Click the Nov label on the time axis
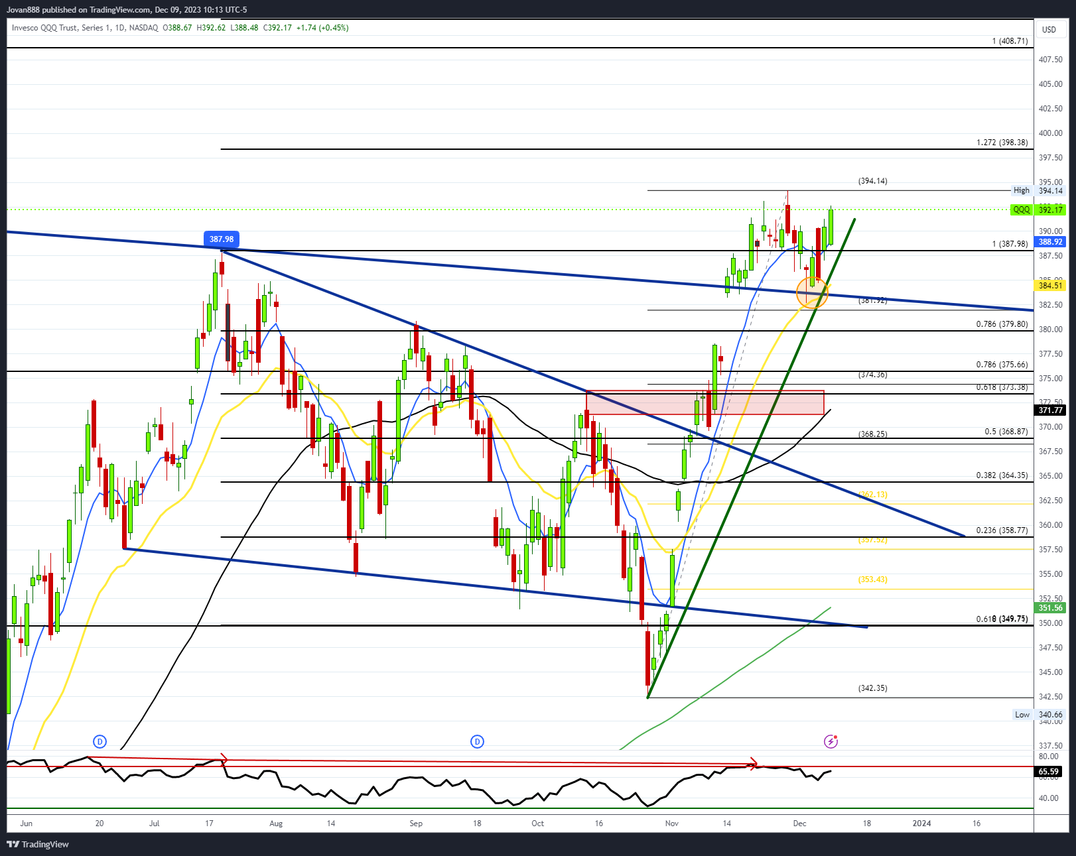1076x856 pixels. [x=672, y=824]
